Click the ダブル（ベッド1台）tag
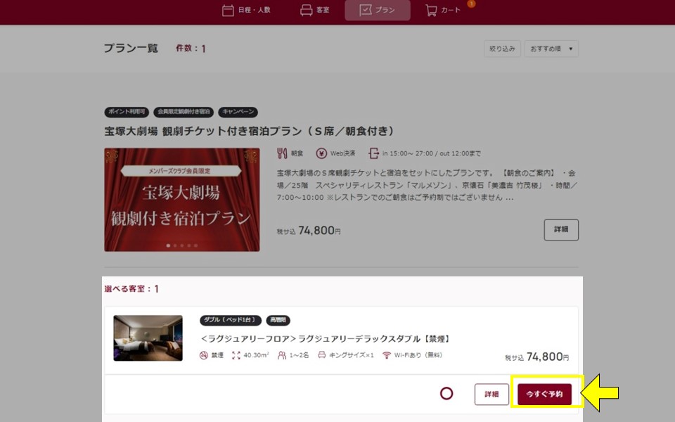Image resolution: width=675 pixels, height=422 pixels. point(231,321)
